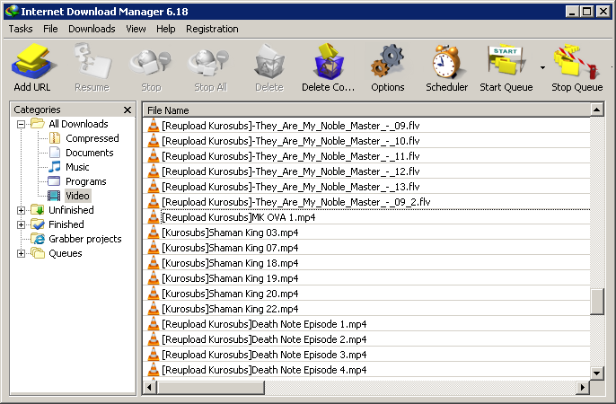Open the Tasks menu
The image size is (616, 404).
(21, 29)
